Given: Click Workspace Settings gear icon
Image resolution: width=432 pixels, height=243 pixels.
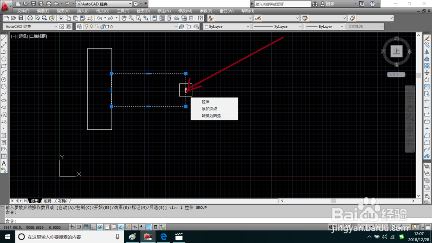Looking at the screenshot, I should [62, 26].
